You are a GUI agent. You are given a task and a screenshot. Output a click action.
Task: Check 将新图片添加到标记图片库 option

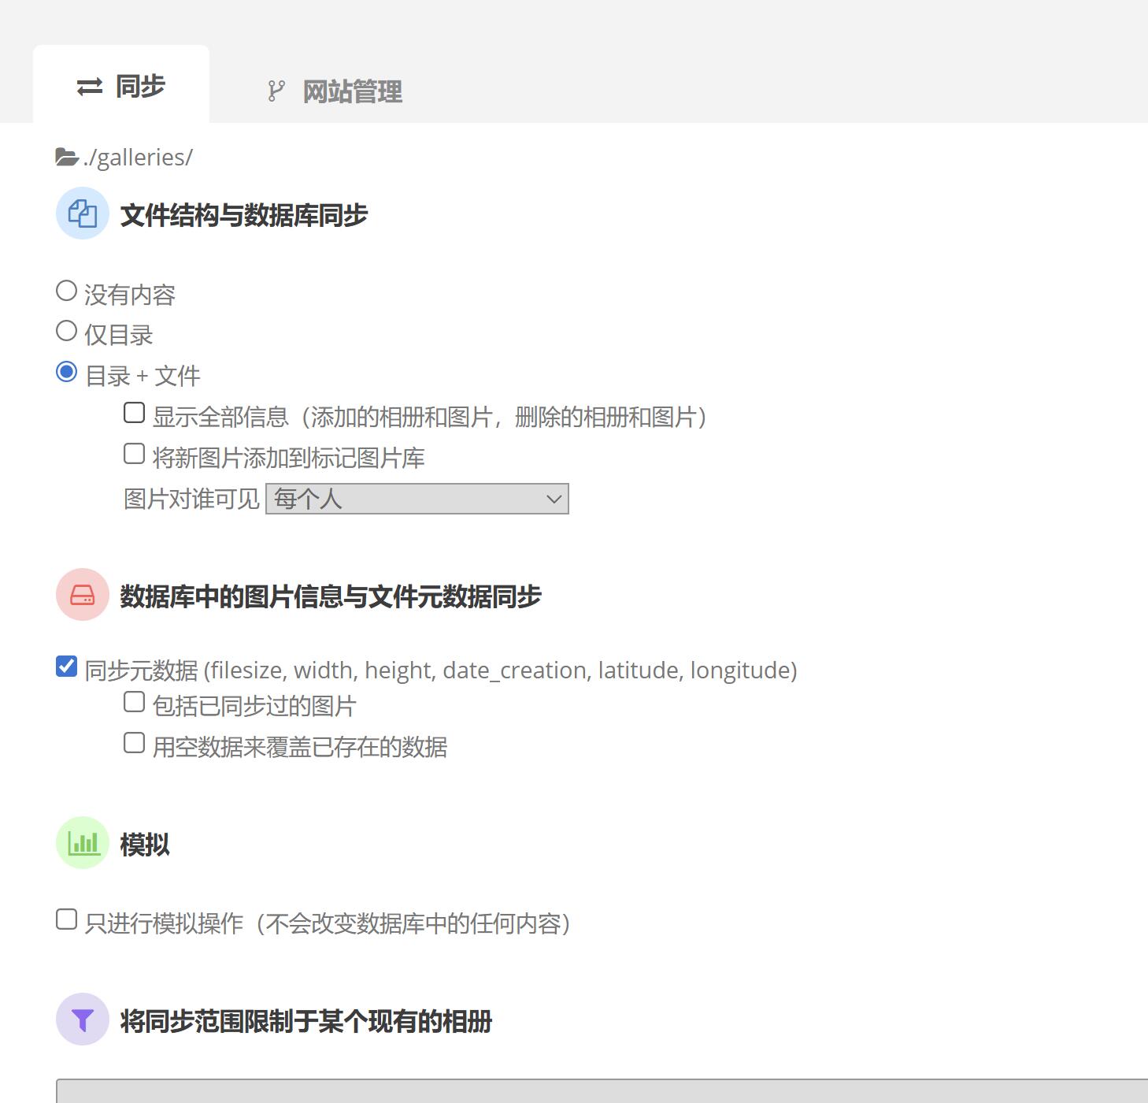pyautogui.click(x=135, y=454)
